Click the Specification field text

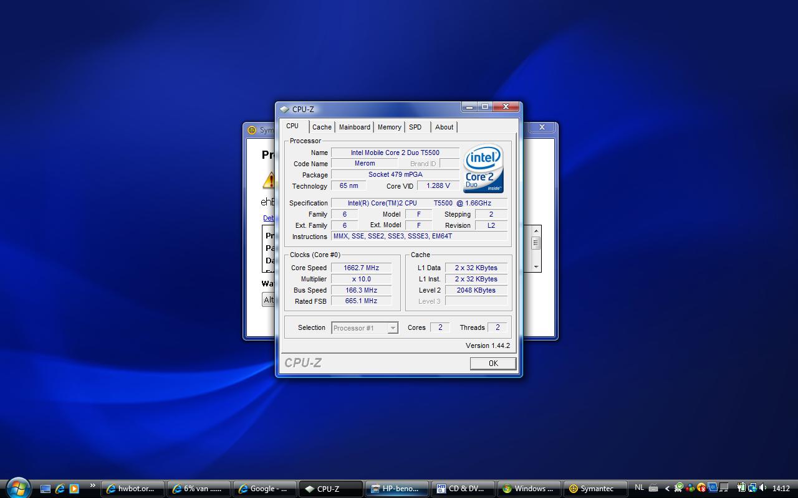coord(419,203)
